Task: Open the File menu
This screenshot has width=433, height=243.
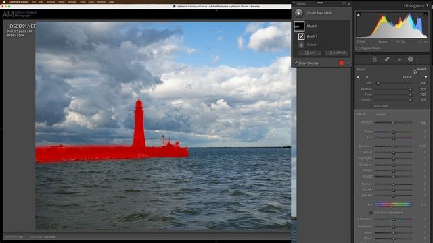Action: coord(34,2)
